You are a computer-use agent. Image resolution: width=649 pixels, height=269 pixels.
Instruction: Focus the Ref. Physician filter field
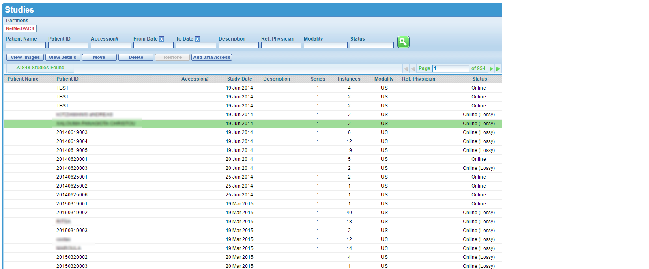coord(281,45)
